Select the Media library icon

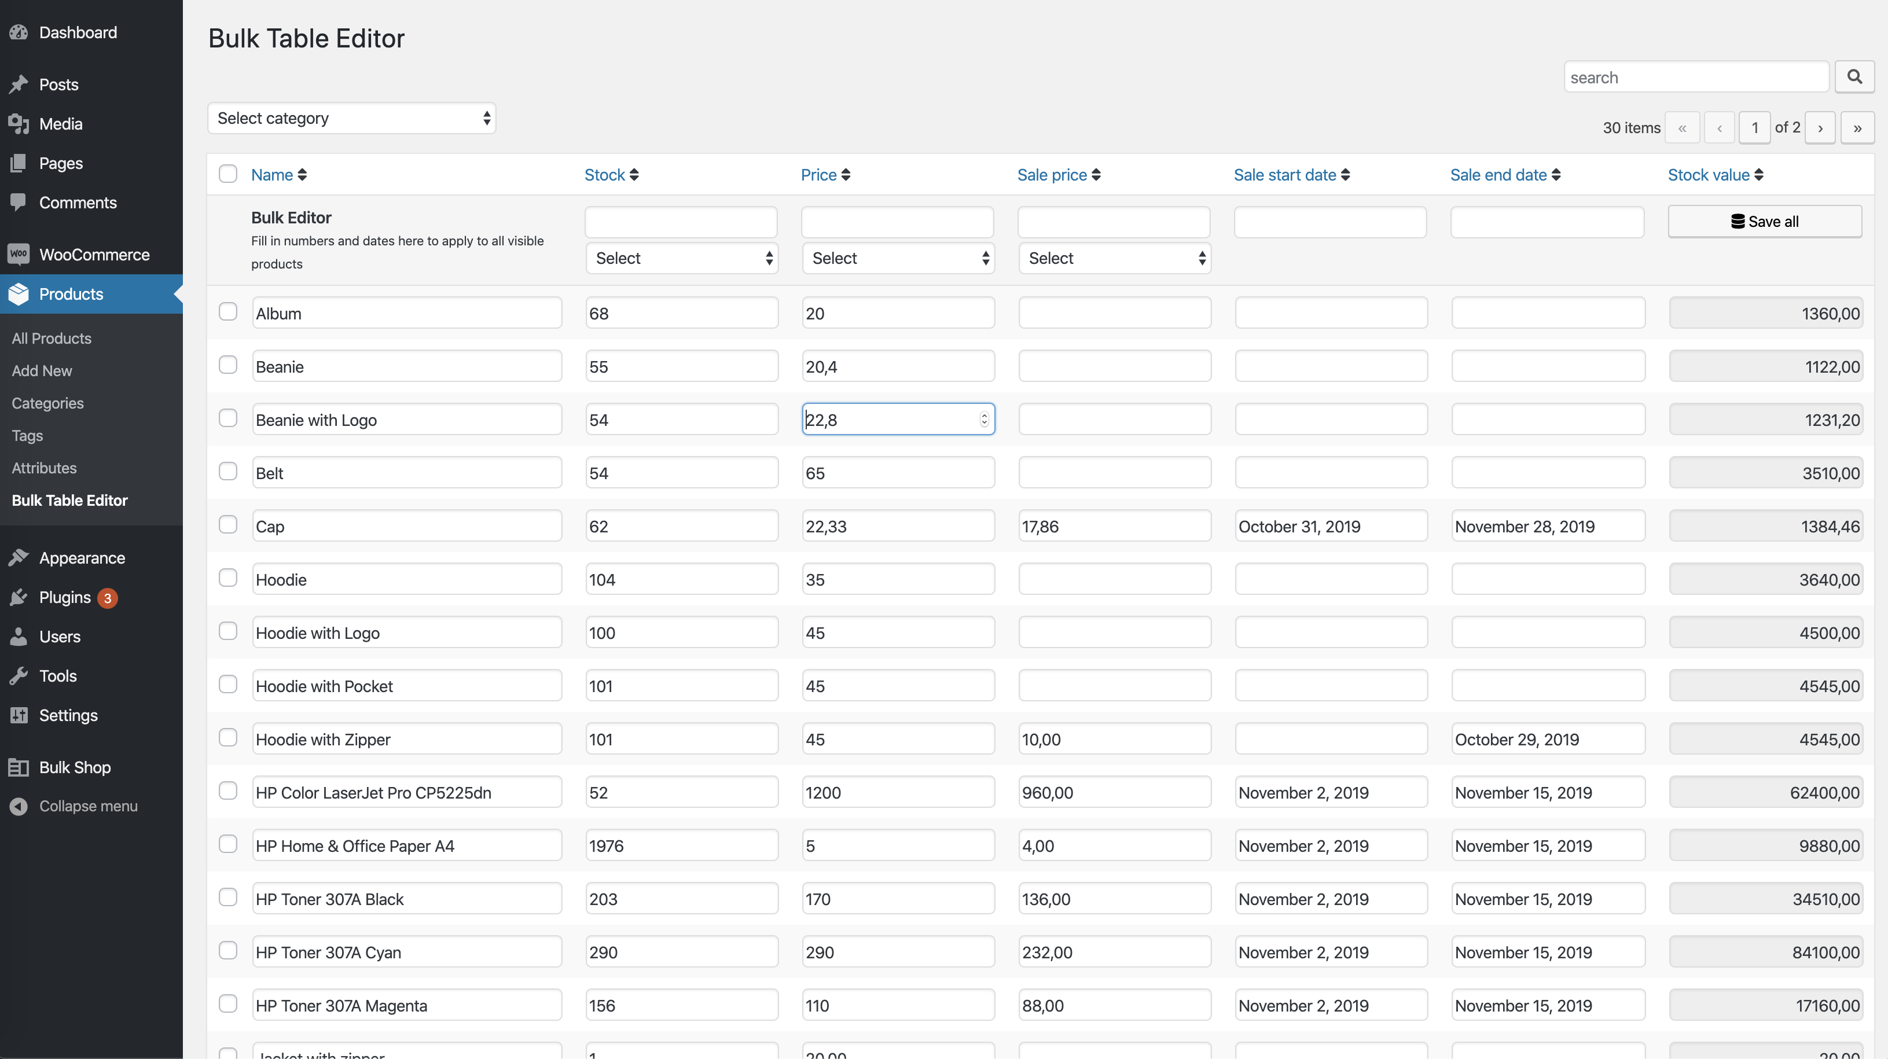pos(19,124)
